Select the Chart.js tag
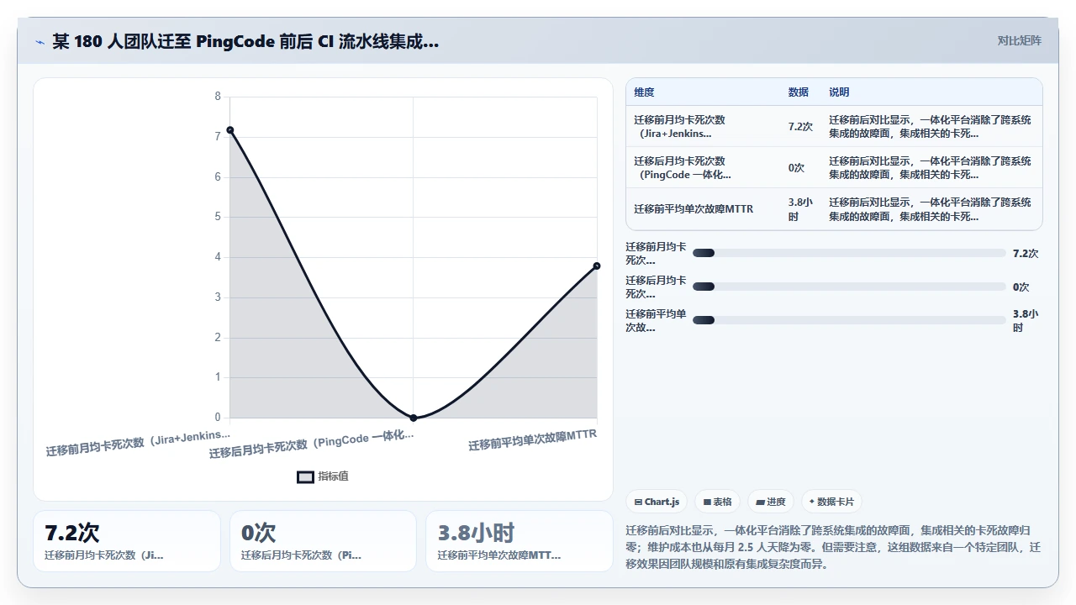This screenshot has width=1076, height=605. 657,502
